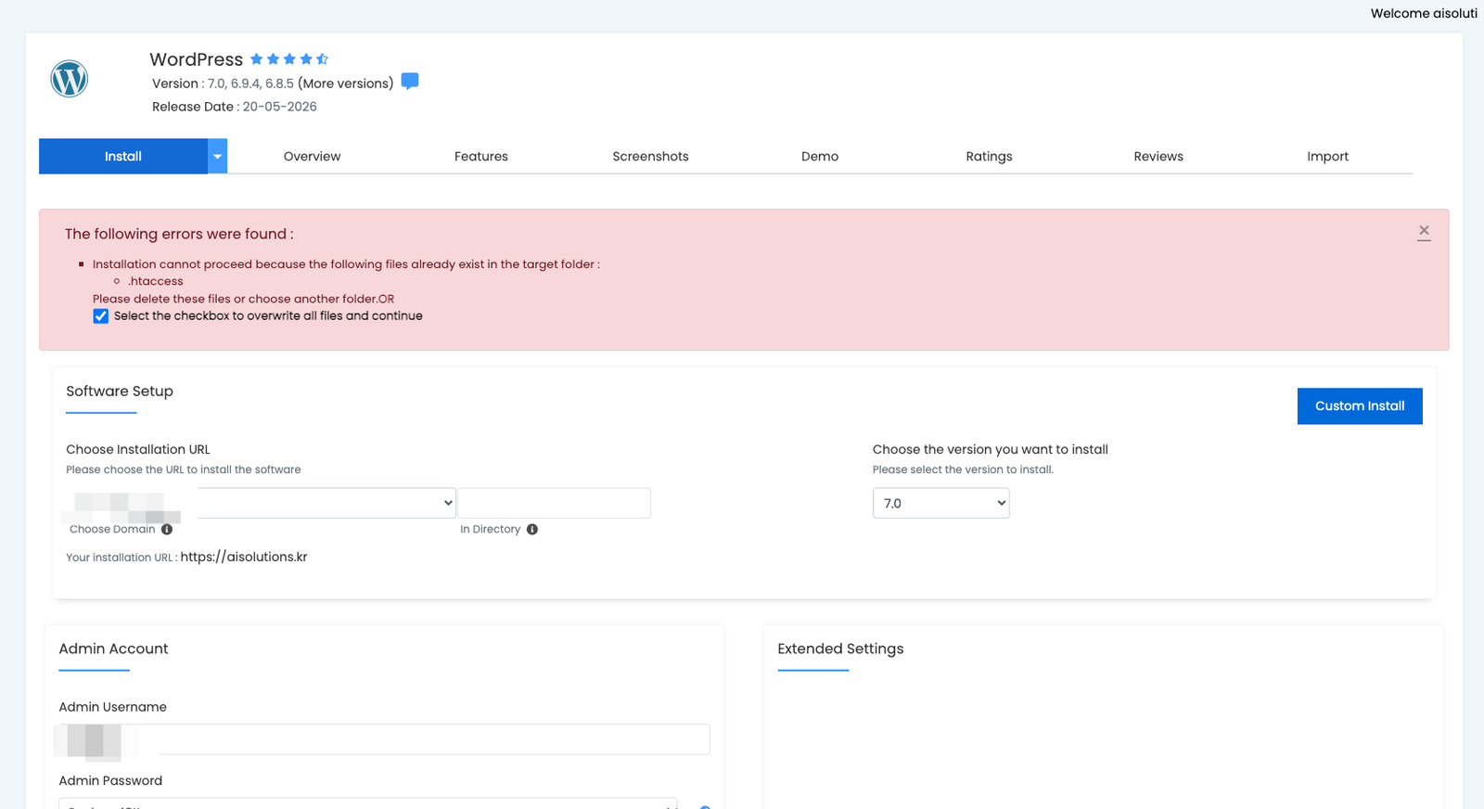
Task: Untick the overwrite all files checkbox
Action: click(x=101, y=316)
